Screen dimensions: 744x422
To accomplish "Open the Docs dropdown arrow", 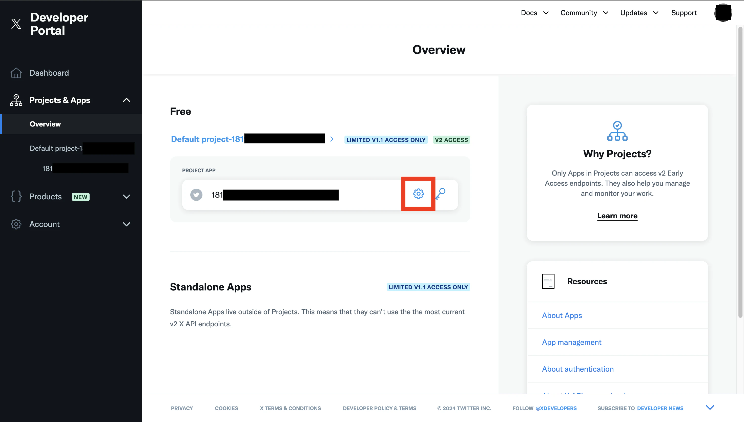I will [546, 13].
